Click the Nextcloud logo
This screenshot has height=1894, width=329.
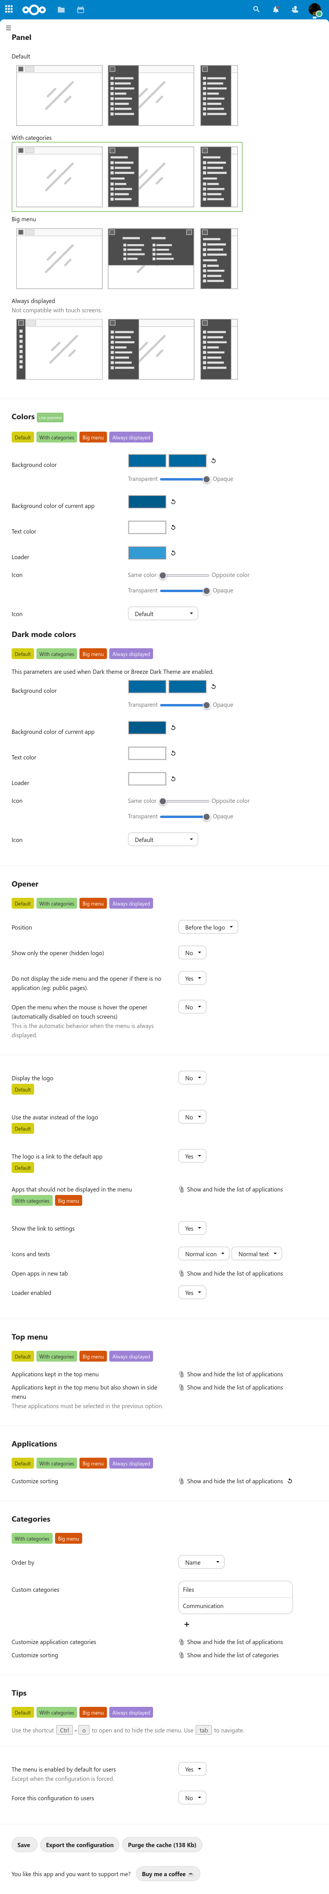click(34, 10)
